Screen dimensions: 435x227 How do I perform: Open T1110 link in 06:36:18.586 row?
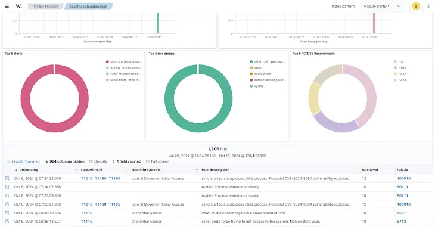[x=86, y=213]
